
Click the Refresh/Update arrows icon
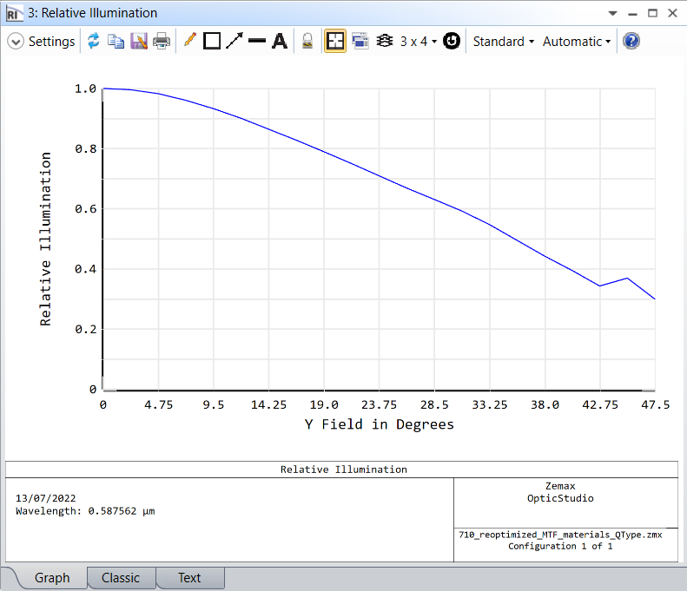(x=94, y=42)
